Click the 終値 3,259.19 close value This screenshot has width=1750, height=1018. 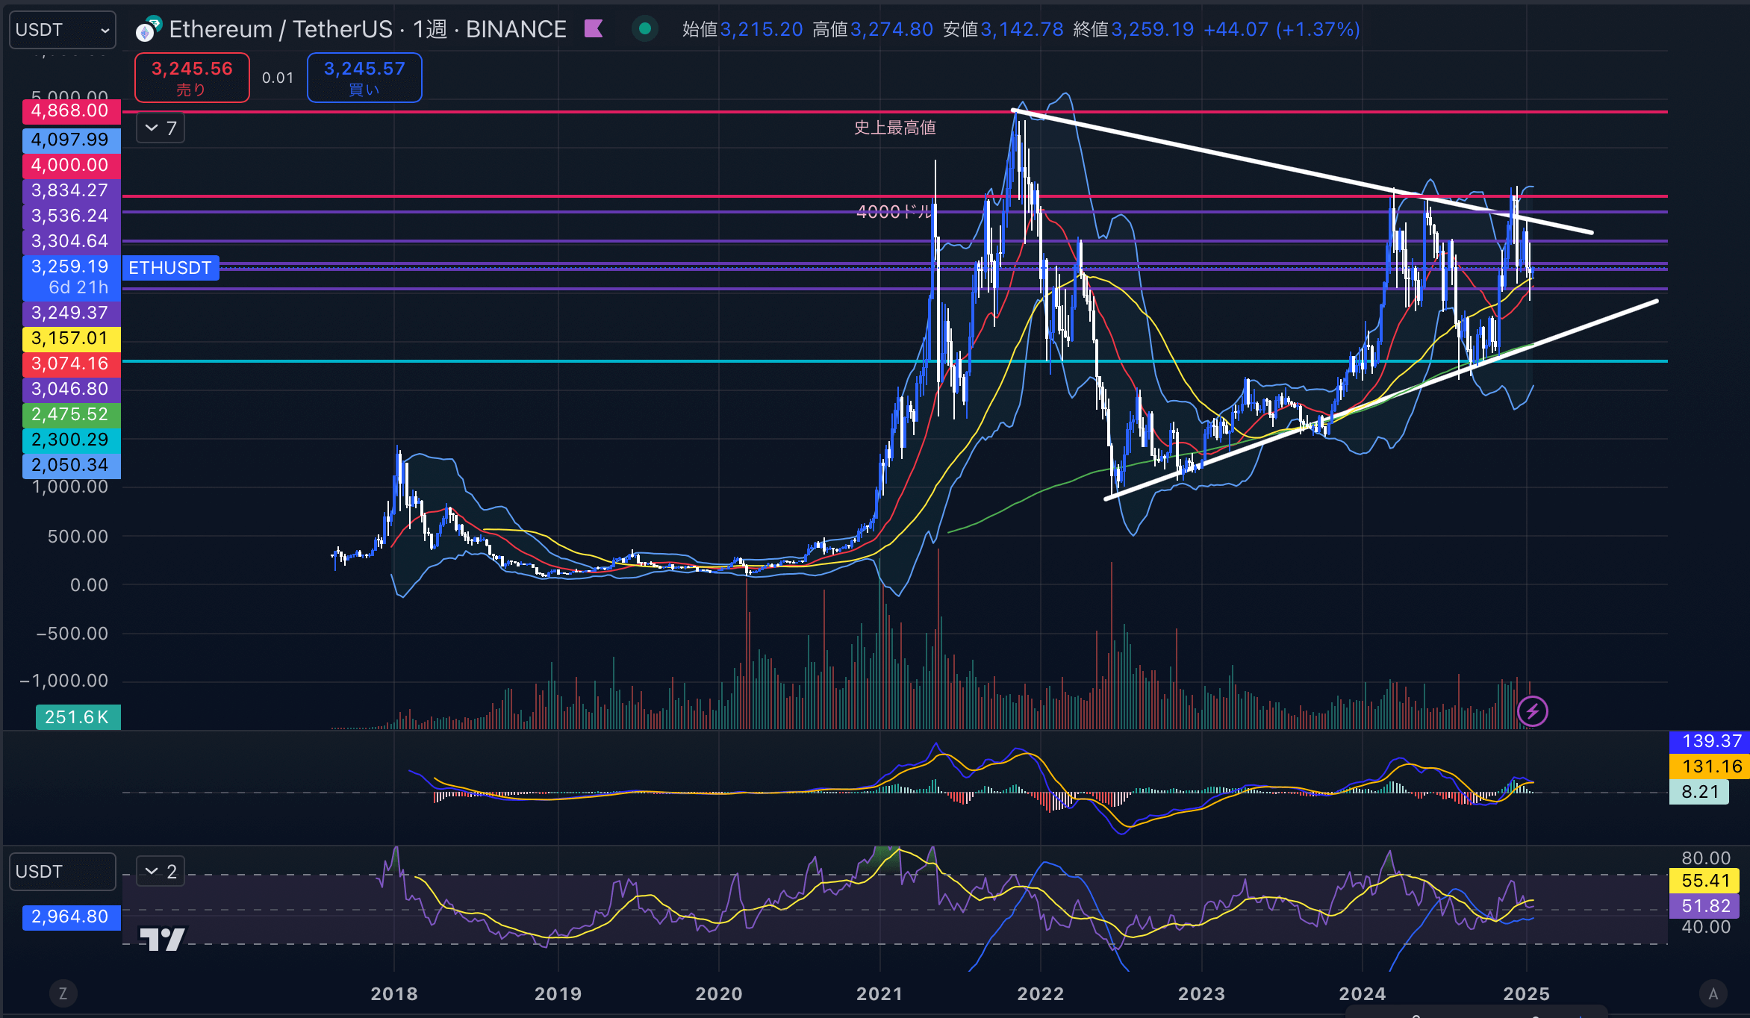point(1133,29)
